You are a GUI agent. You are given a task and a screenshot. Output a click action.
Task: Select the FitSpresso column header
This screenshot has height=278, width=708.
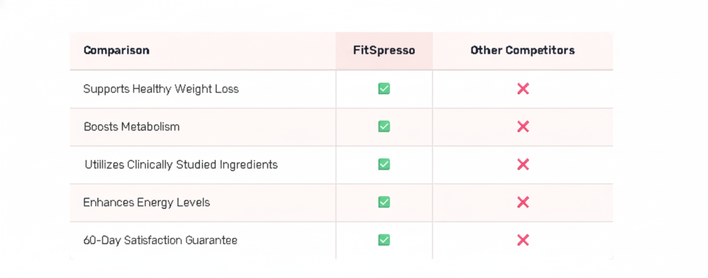click(384, 50)
